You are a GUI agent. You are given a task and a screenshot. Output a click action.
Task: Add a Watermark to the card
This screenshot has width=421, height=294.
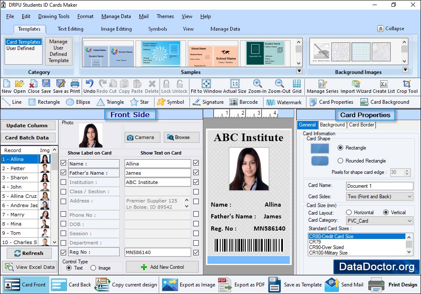coord(283,102)
